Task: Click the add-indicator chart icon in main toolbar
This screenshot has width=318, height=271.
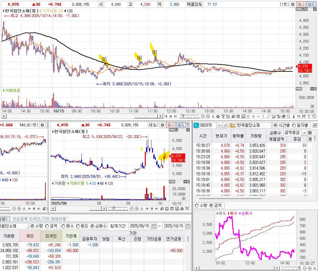Action: (x=228, y=116)
